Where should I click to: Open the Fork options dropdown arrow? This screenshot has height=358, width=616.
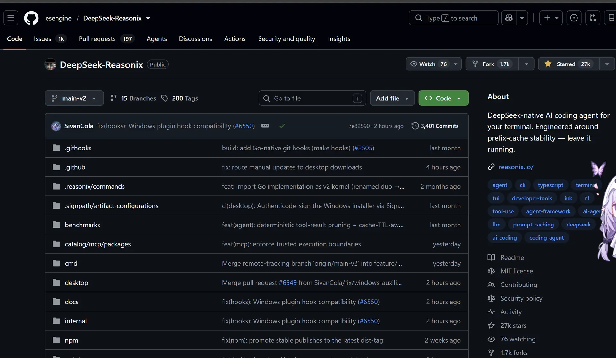pos(526,64)
